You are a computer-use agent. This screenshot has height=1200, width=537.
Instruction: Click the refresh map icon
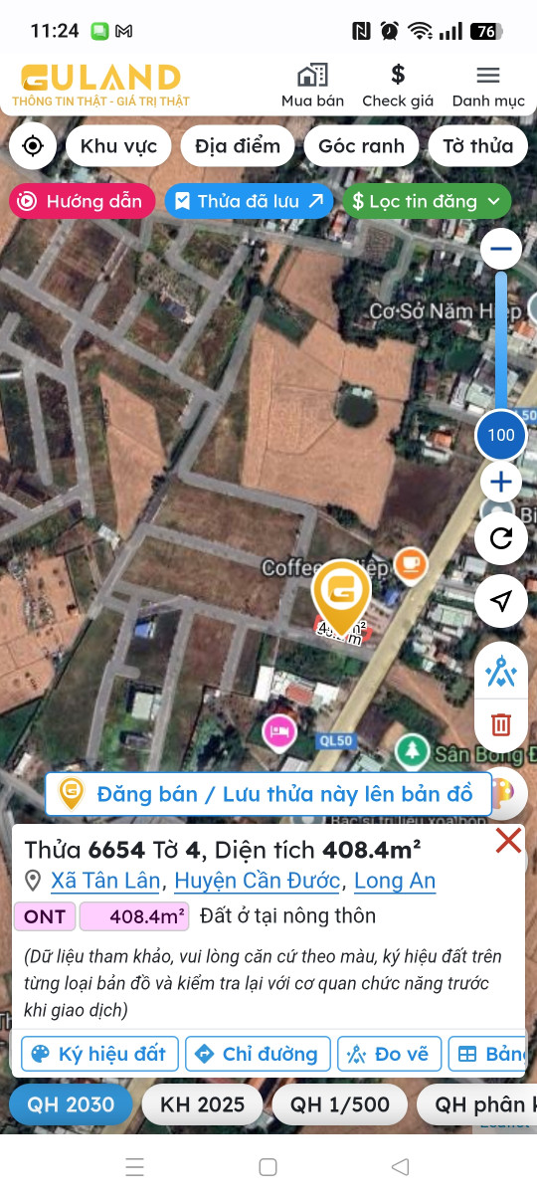click(501, 538)
